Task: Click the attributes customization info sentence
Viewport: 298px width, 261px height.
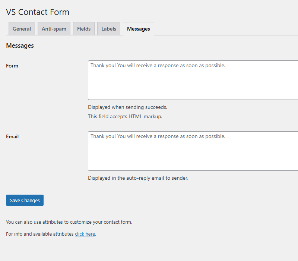Action: (69, 222)
